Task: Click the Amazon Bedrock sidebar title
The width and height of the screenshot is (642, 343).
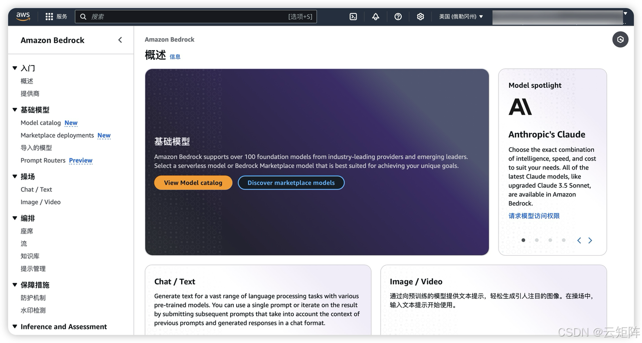Action: [53, 40]
